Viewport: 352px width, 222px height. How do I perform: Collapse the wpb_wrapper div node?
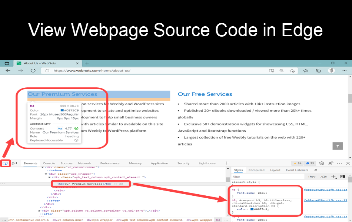[x=46, y=174]
